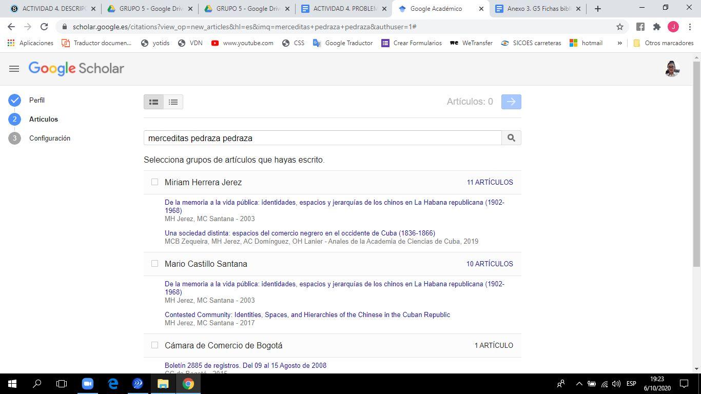This screenshot has width=701, height=394.
Task: Click the magnifier search button
Action: (511, 138)
